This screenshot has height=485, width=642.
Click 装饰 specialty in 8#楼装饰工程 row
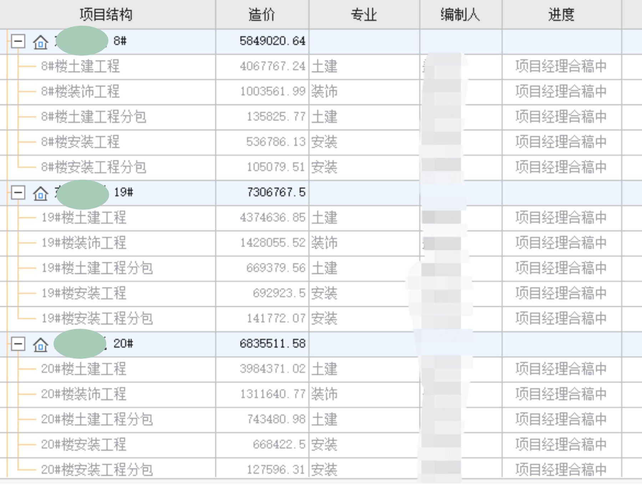click(324, 92)
